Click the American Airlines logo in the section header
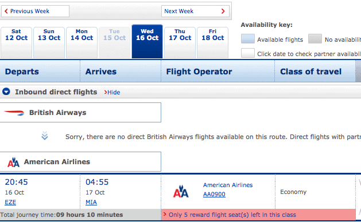This screenshot has width=361, height=222. tap(13, 162)
